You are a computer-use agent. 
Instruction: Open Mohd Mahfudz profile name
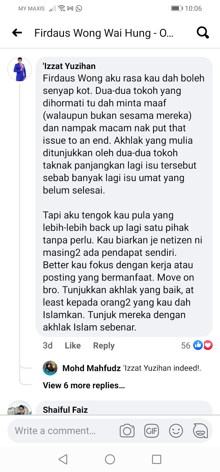[92, 368]
